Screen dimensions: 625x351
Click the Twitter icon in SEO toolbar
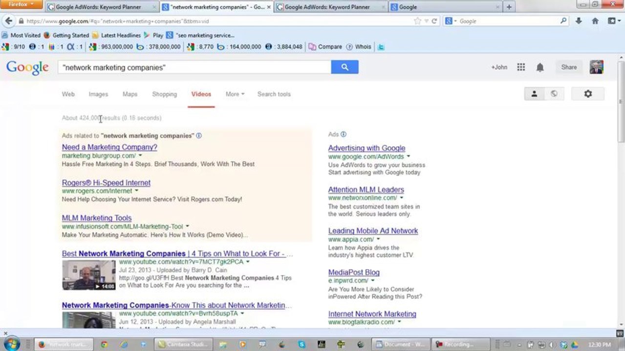(381, 47)
